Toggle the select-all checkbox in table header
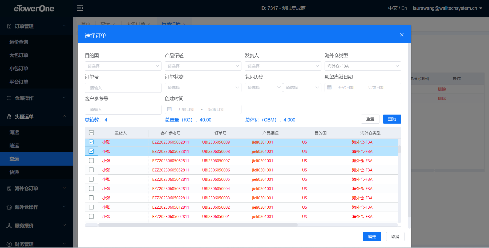Viewport: 489px width, 248px height. (91, 133)
